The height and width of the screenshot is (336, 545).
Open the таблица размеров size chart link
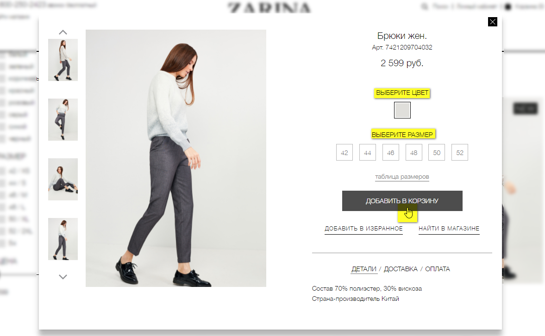coord(402,176)
